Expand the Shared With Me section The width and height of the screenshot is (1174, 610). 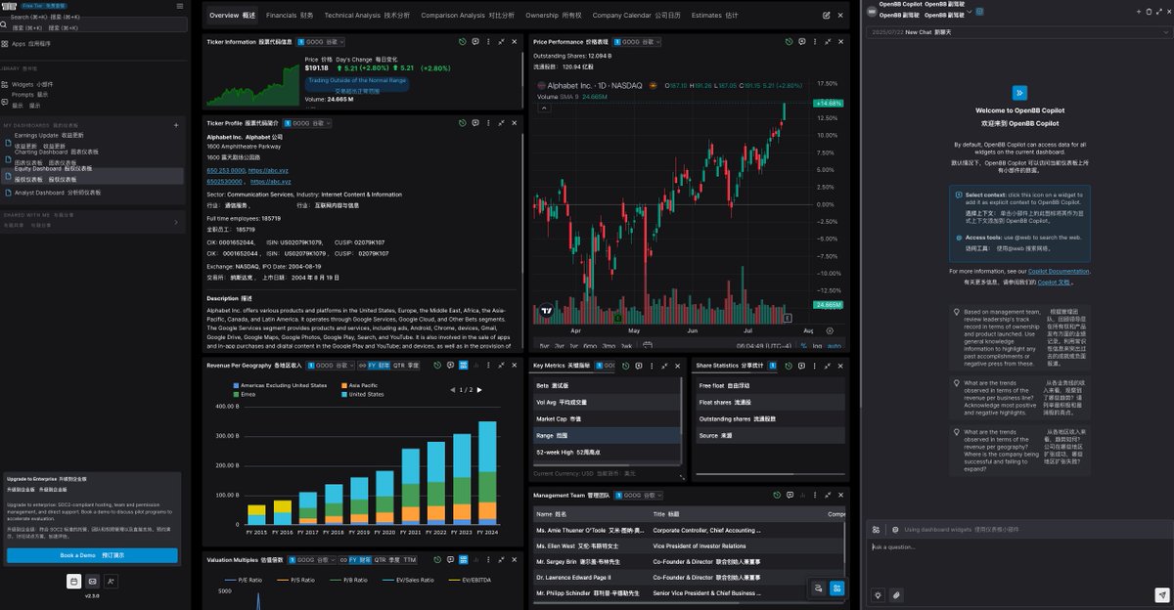[176, 222]
